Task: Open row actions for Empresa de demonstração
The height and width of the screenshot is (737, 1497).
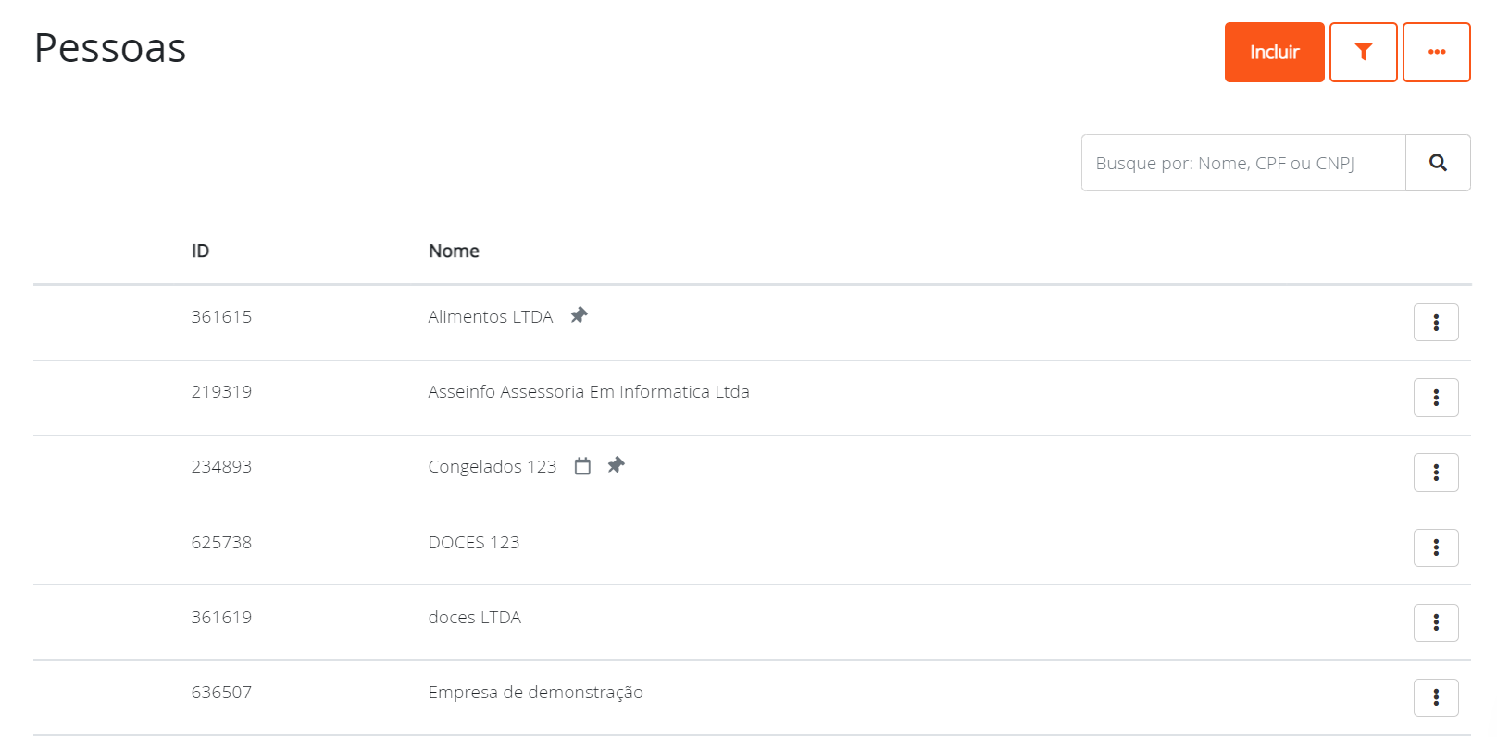Action: (1436, 697)
